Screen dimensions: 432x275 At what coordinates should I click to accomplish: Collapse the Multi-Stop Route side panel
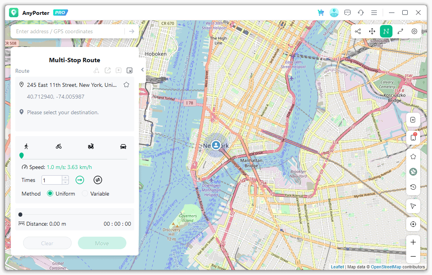[x=142, y=70]
